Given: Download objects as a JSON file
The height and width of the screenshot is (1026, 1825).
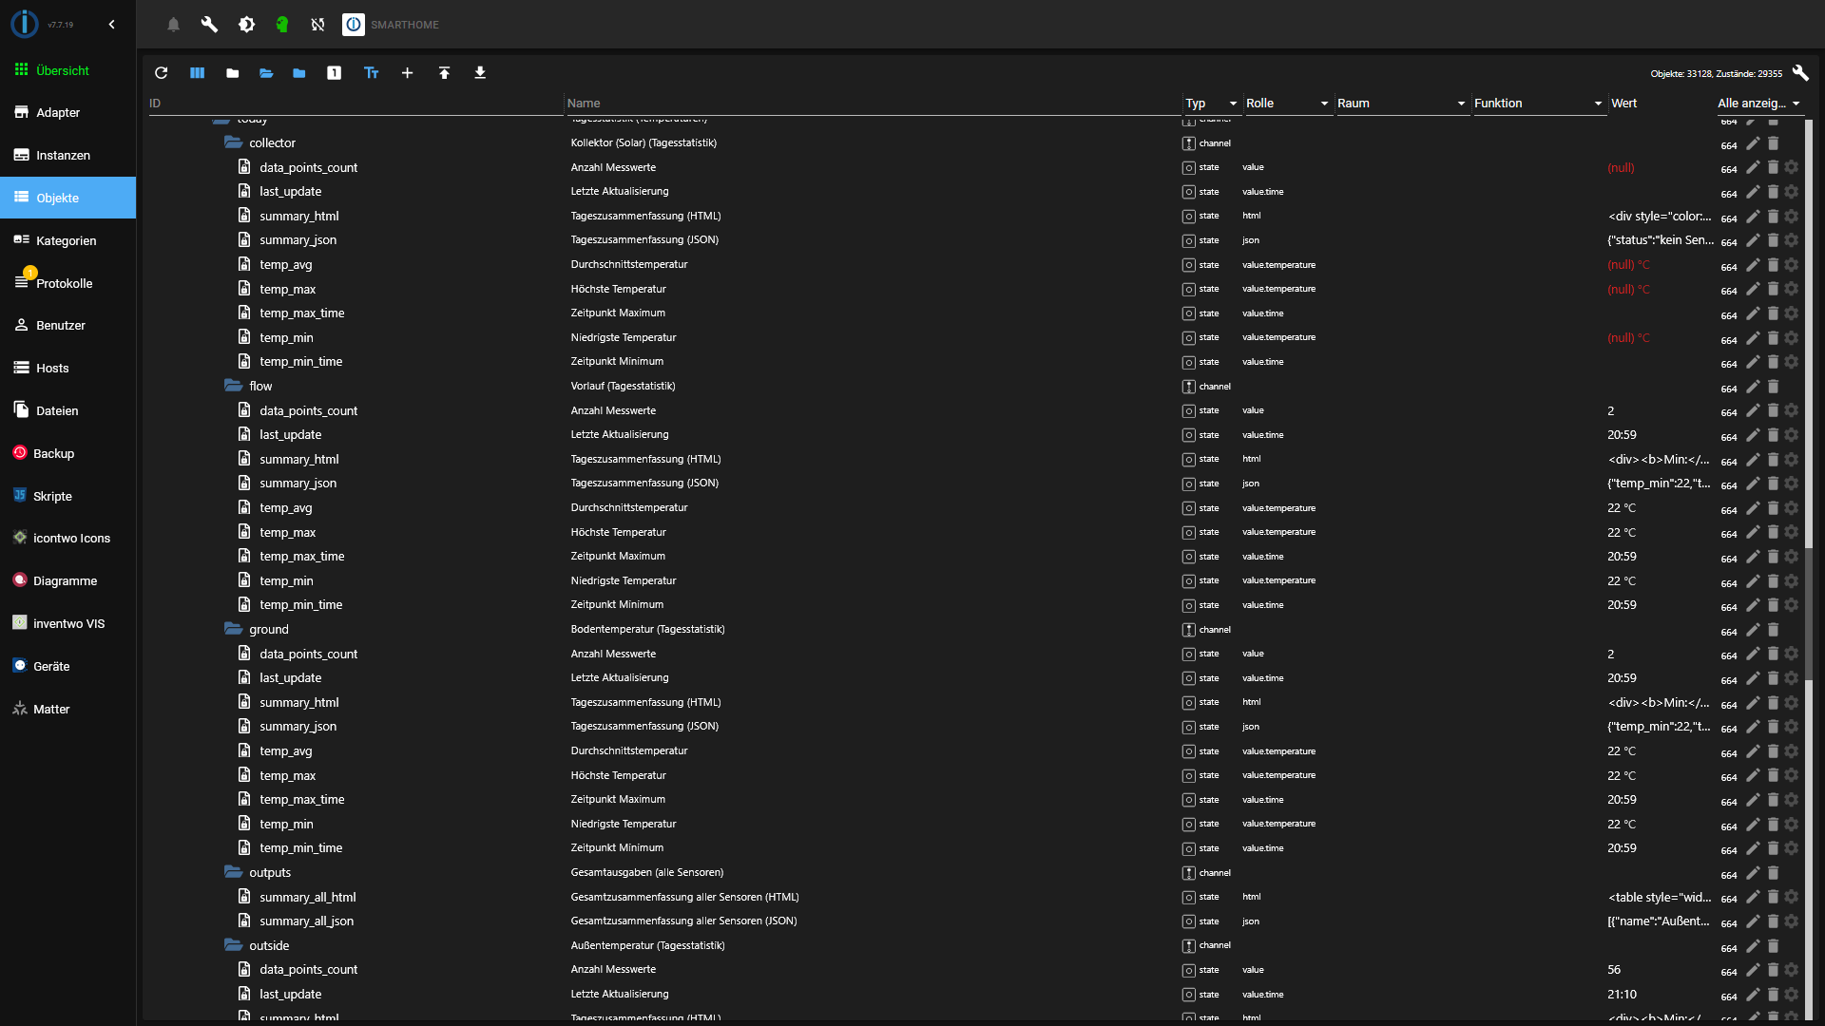Looking at the screenshot, I should point(480,73).
